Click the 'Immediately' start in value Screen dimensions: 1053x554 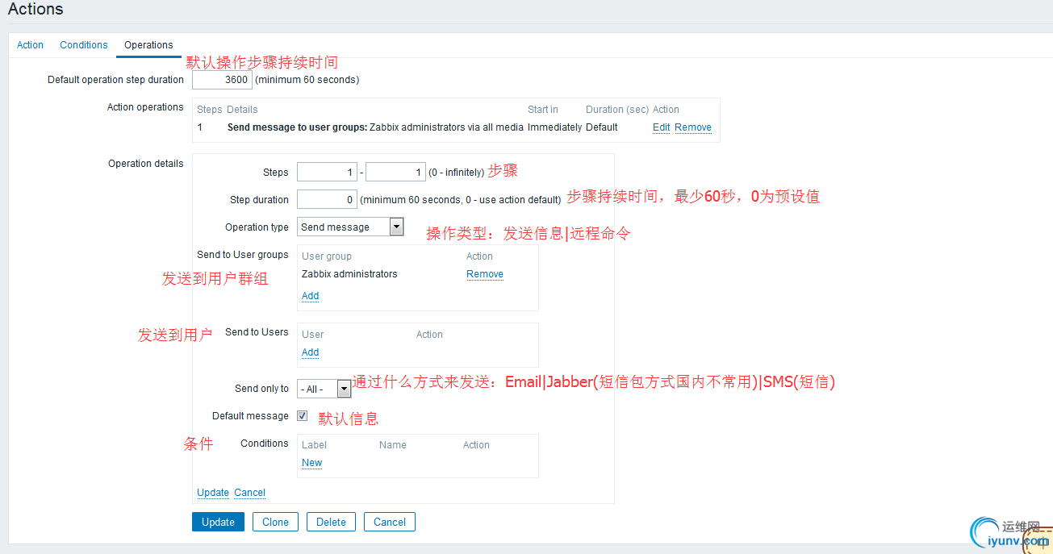click(554, 127)
